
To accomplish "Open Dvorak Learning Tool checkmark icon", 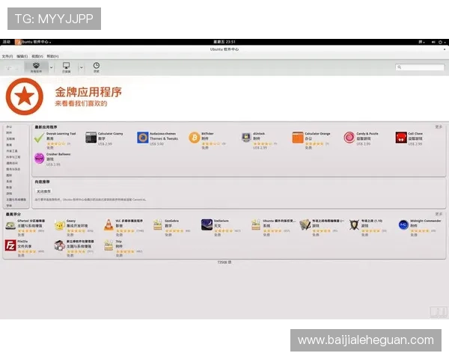I will 39,138.
